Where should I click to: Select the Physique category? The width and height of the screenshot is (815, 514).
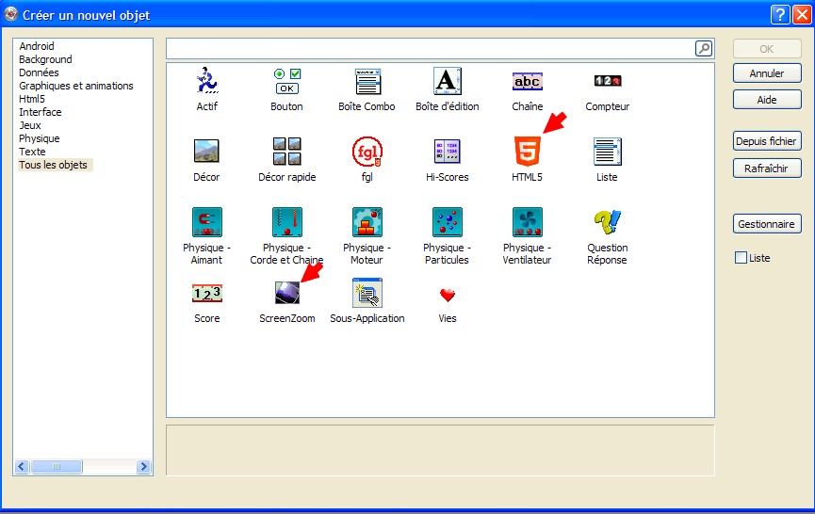[39, 138]
